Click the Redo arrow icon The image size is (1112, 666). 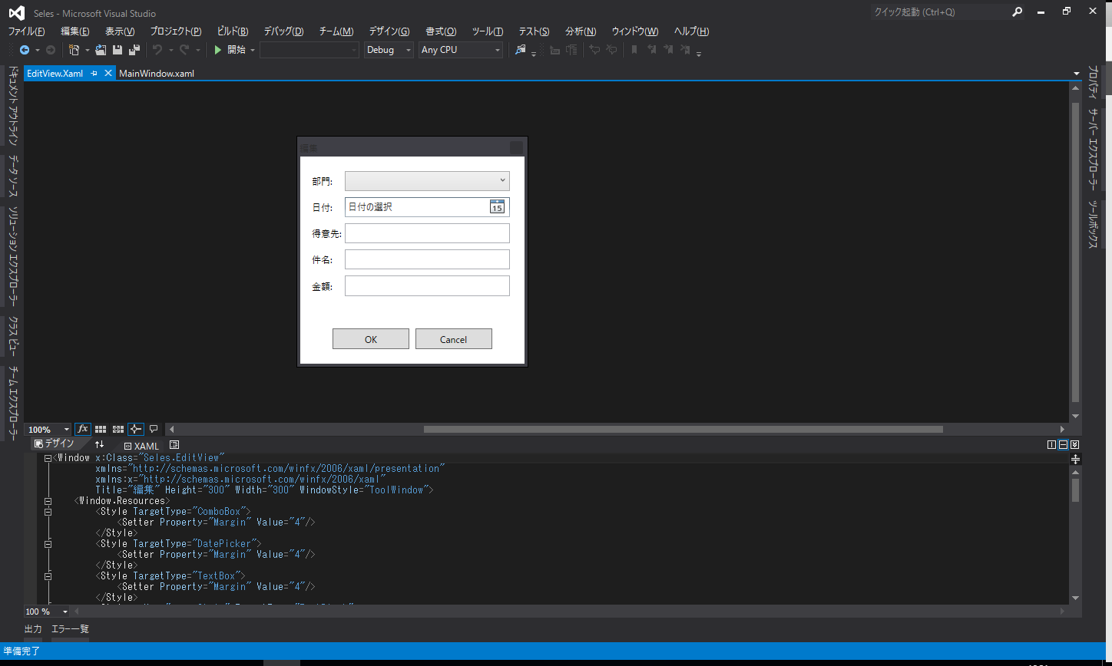(x=184, y=50)
